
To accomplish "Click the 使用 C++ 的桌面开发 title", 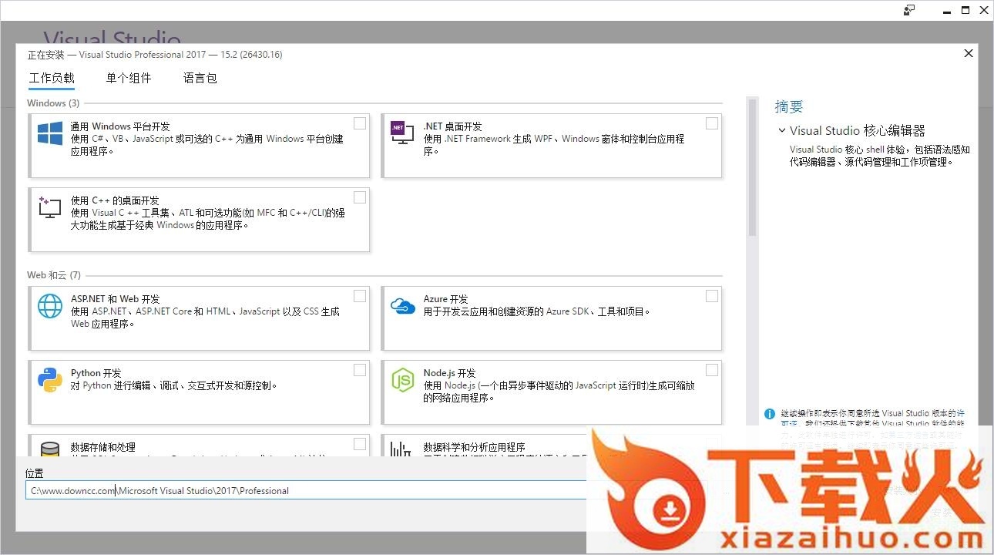I will tap(115, 200).
